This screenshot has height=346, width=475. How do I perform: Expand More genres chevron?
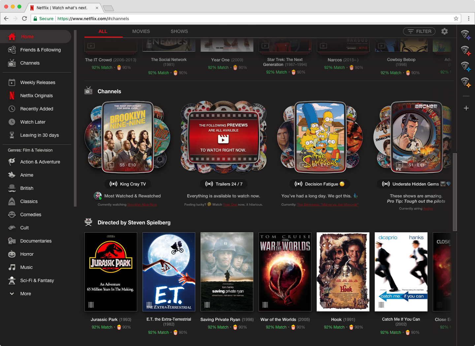point(12,294)
